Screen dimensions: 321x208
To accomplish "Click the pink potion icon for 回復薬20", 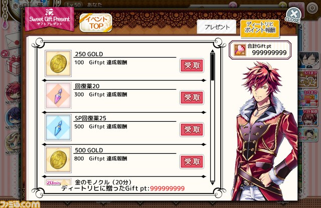I will tap(58, 96).
